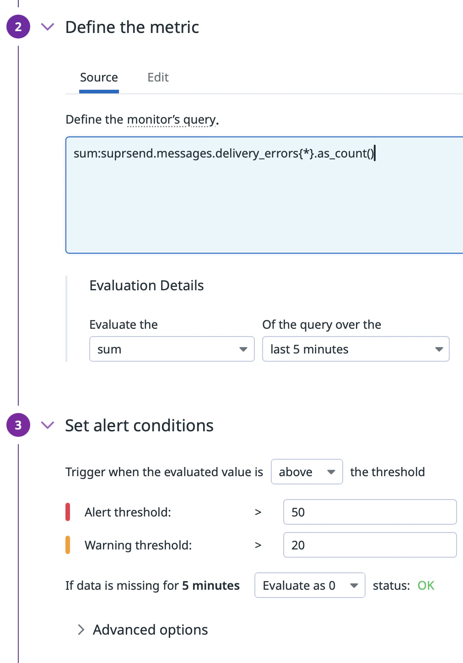Image resolution: width=463 pixels, height=663 pixels.
Task: Focus the monitor query text area
Action: (264, 201)
